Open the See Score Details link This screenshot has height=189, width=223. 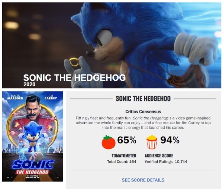tap(143, 180)
